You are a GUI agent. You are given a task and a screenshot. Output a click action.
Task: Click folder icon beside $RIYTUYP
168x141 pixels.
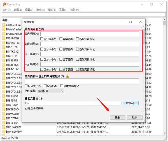(x=4, y=105)
